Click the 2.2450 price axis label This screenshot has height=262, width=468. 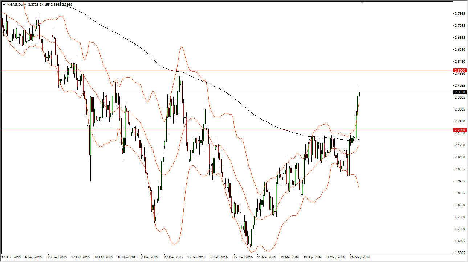[460, 121]
